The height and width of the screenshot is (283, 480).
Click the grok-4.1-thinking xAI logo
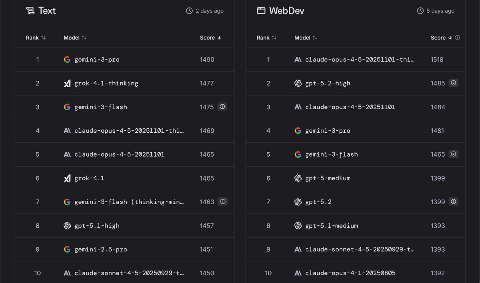[67, 84]
